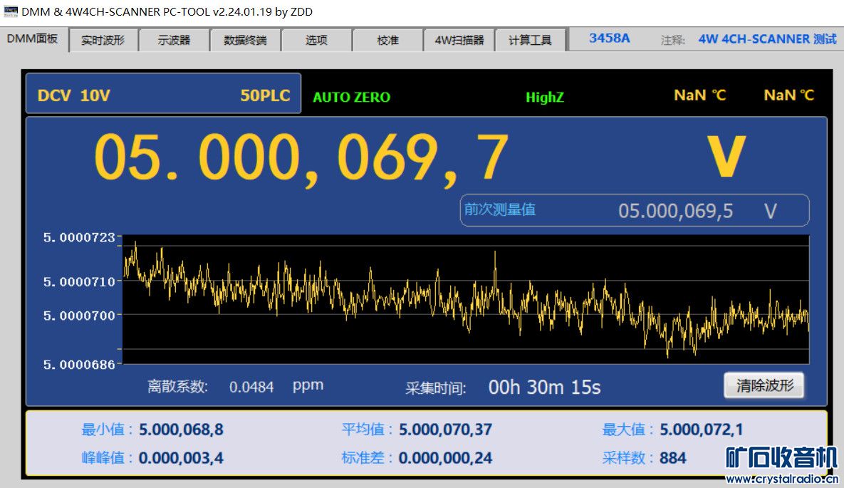This screenshot has width=844, height=488.
Task: Go to the 数据终端 tab
Action: pyautogui.click(x=245, y=40)
